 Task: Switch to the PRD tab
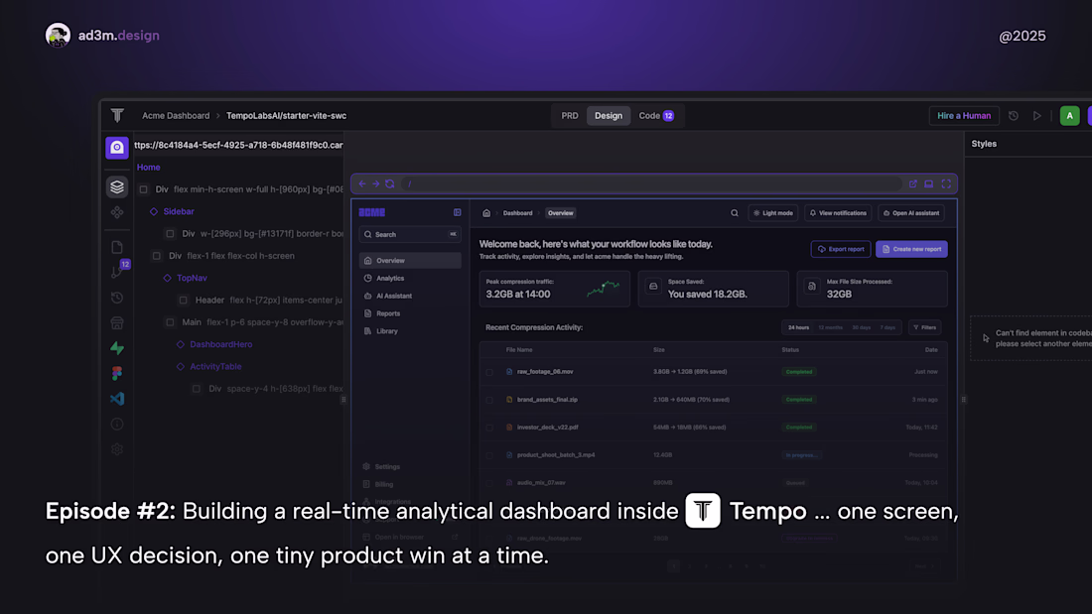570,116
